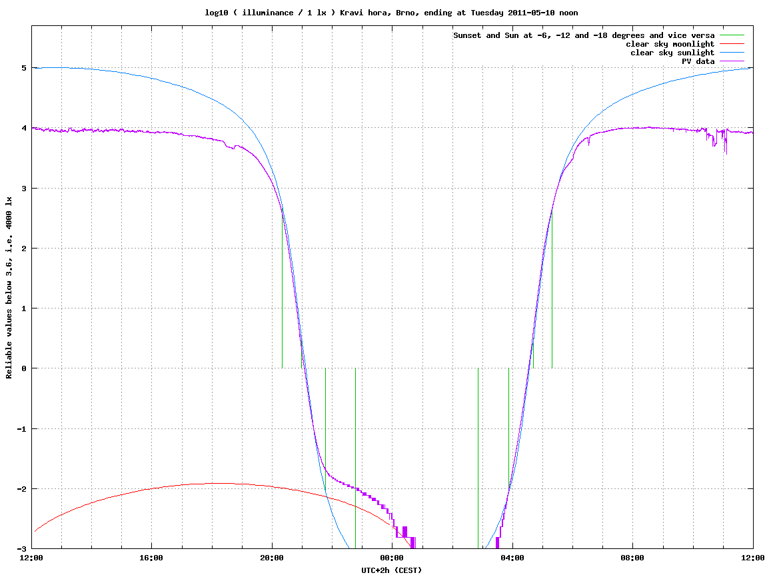Click the y-axis value '-3'
Viewport: 767px width, 575px height.
click(22, 549)
